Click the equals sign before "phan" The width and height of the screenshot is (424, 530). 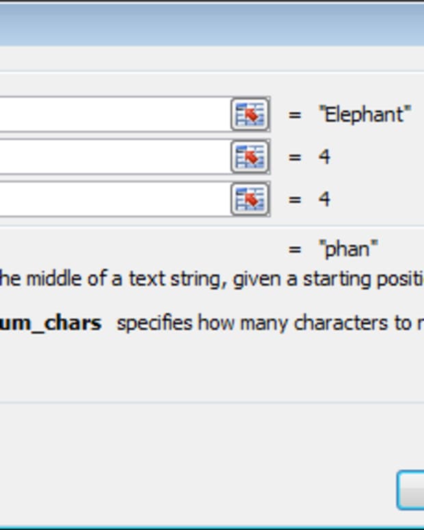pyautogui.click(x=295, y=249)
